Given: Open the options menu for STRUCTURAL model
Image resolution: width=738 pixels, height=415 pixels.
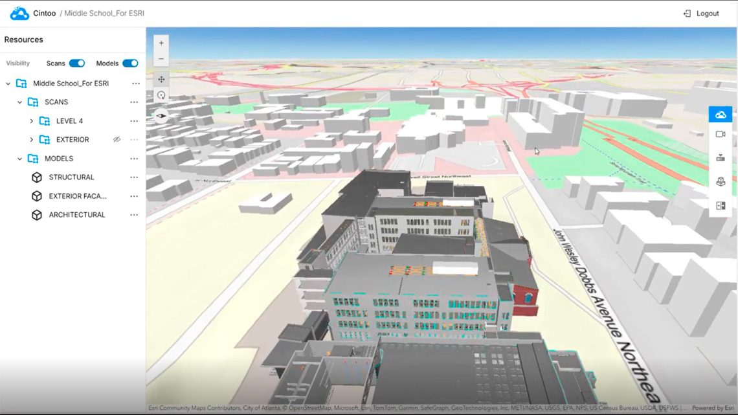Looking at the screenshot, I should (134, 177).
